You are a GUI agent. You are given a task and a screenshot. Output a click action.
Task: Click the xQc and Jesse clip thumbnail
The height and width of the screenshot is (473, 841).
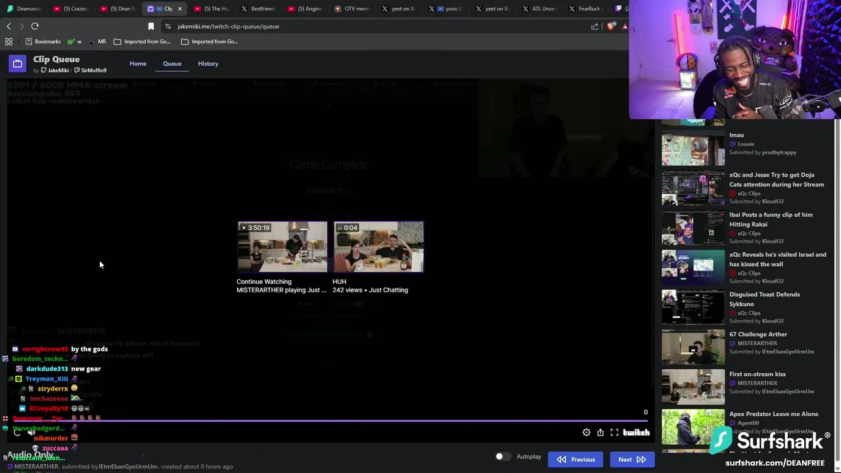(693, 189)
